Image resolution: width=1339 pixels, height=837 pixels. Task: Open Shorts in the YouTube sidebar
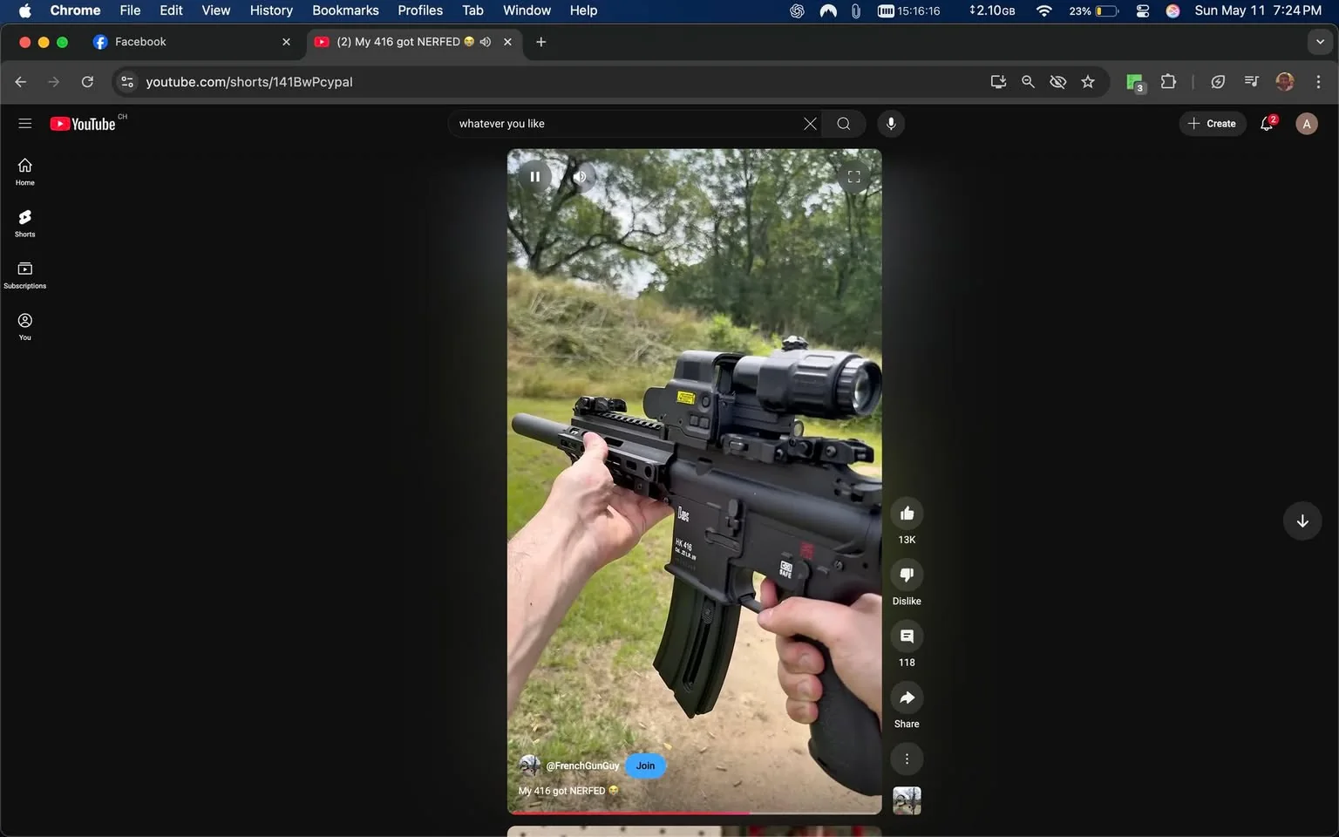25,223
